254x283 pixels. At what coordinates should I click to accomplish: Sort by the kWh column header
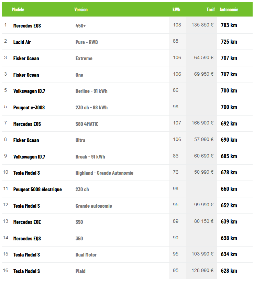[176, 10]
